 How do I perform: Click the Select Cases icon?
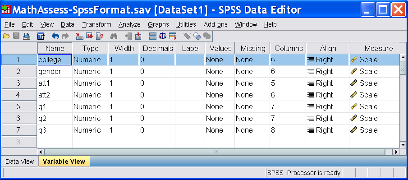pyautogui.click(x=173, y=36)
